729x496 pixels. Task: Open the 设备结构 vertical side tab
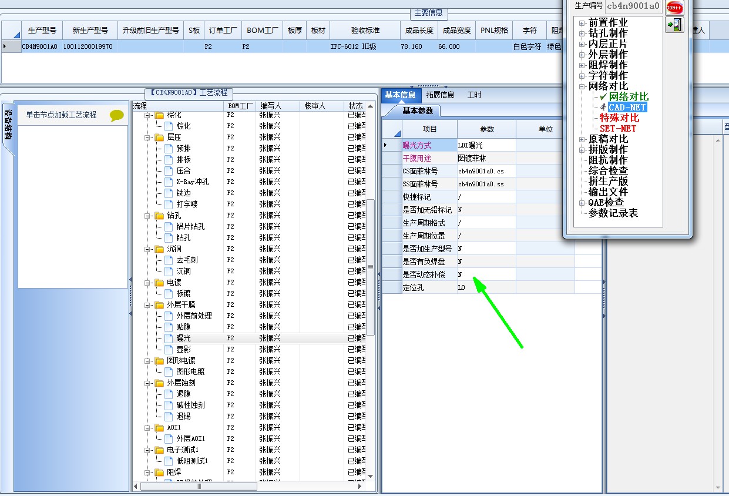(x=8, y=126)
